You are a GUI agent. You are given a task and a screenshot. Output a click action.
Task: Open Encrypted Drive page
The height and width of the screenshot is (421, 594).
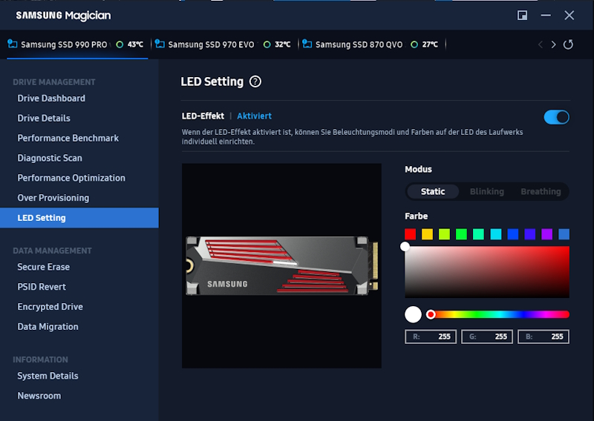coord(50,307)
